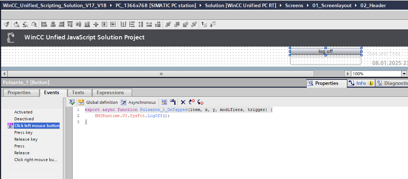The width and height of the screenshot is (408, 179).
Task: Distribute objects horizontally with equal spacing
Action: coord(123,24)
